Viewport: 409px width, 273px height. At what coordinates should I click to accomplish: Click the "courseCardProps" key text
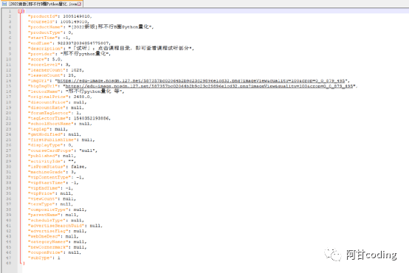(50, 151)
